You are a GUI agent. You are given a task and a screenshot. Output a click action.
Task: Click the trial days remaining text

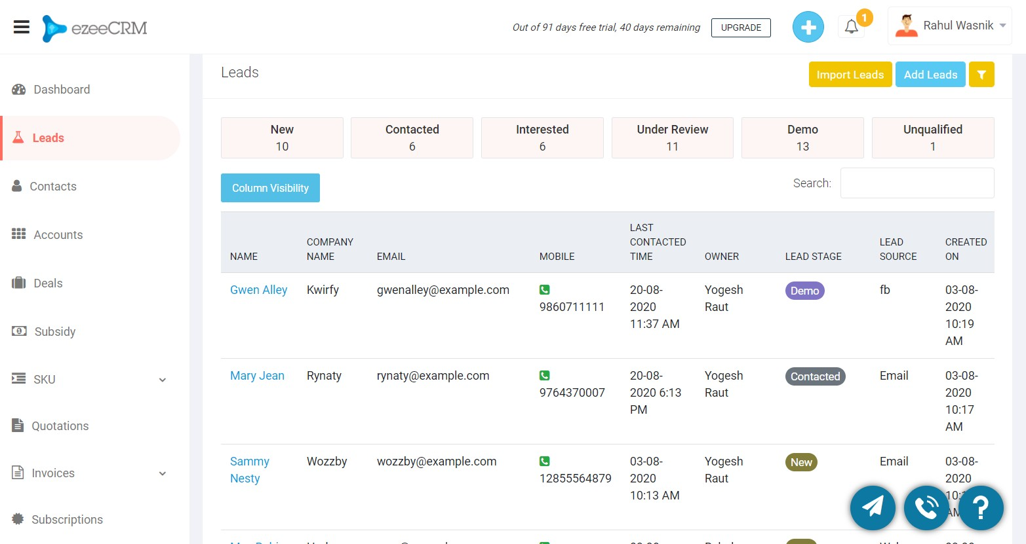pos(606,27)
